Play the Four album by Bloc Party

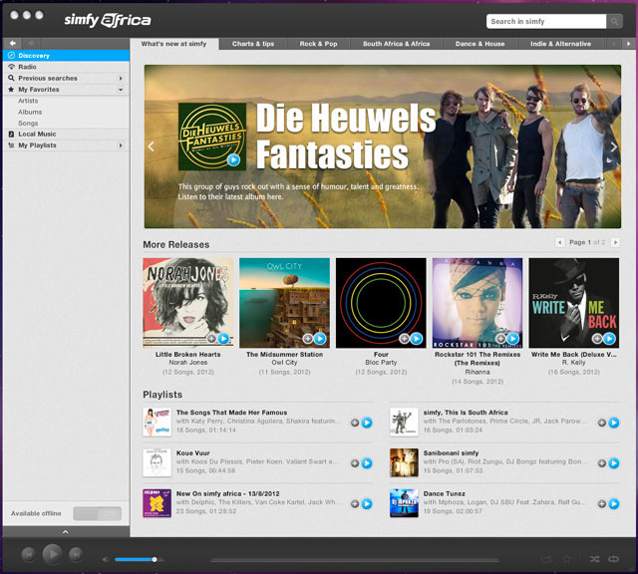(389, 339)
